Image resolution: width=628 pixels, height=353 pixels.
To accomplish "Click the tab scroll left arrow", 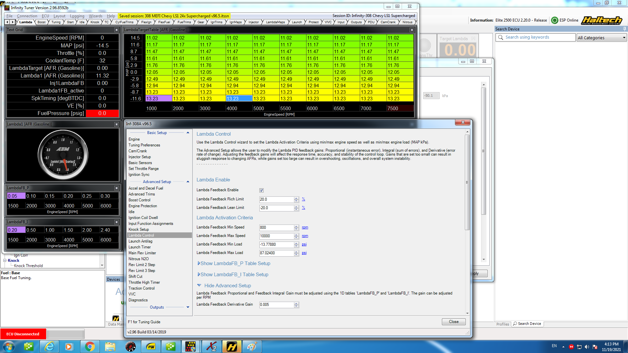I will click(x=7, y=22).
